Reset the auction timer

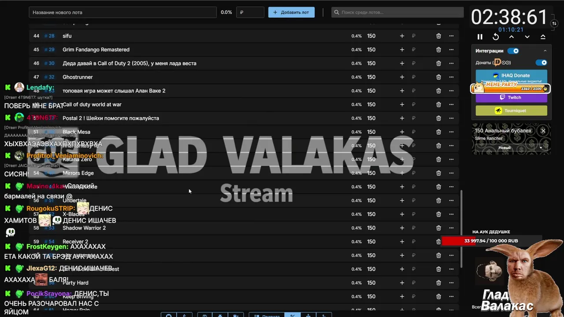(x=496, y=37)
